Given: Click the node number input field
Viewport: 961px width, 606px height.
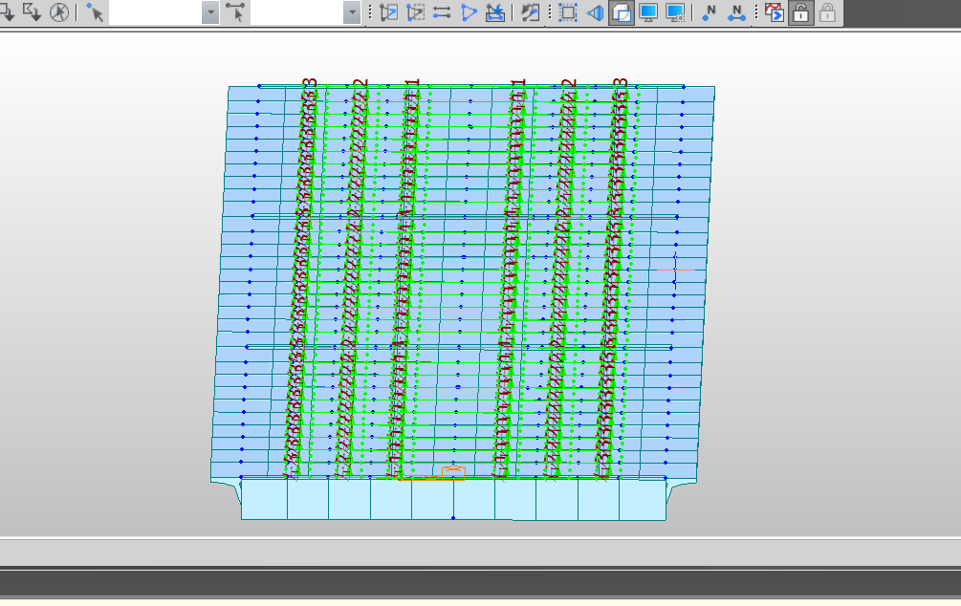Looking at the screenshot, I should point(154,12).
